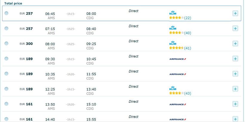This screenshot has width=245, height=122.
Task: Expand the 12:25 KLM flight details
Action: pyautogui.click(x=235, y=89)
